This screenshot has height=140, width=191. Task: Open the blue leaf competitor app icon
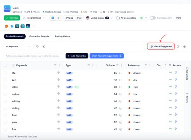pyautogui.click(x=12, y=26)
